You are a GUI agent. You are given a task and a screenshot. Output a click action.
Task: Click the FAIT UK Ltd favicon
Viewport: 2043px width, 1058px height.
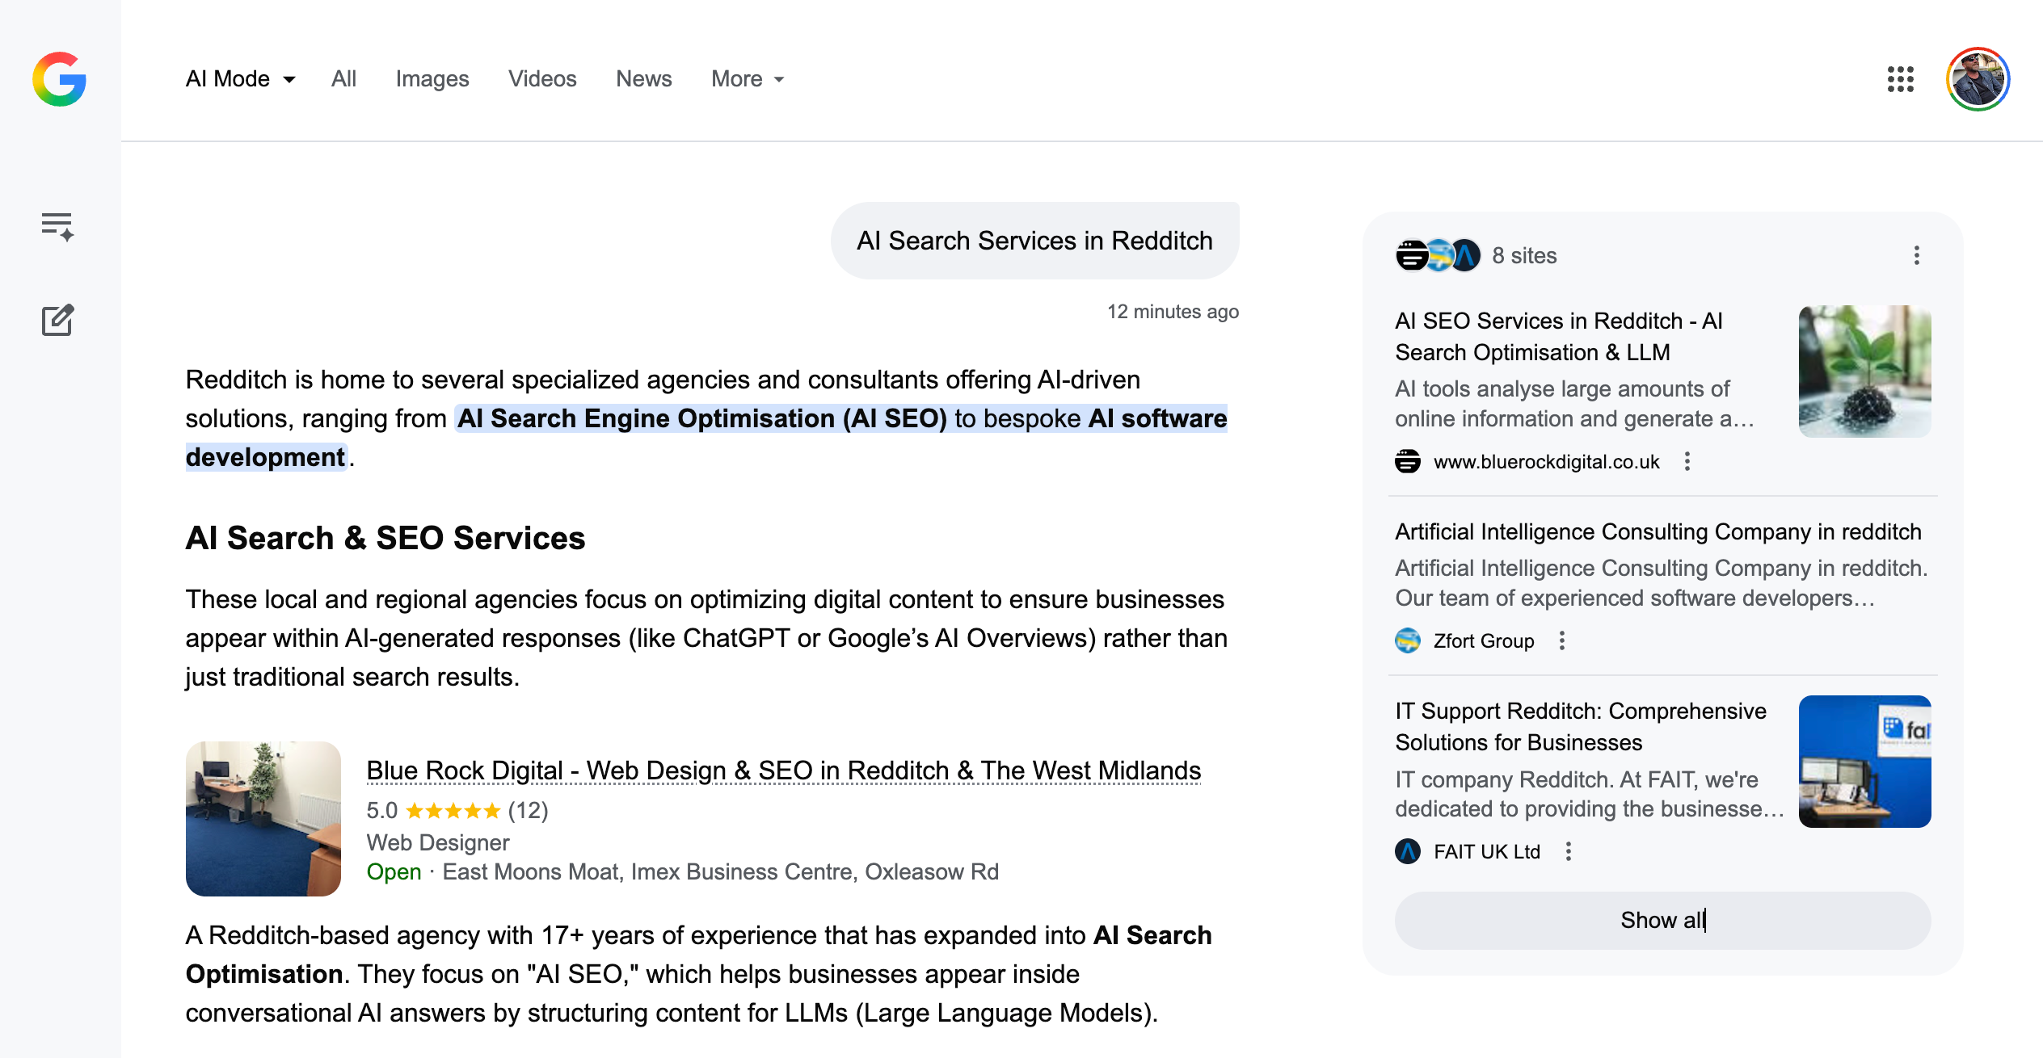click(1408, 851)
